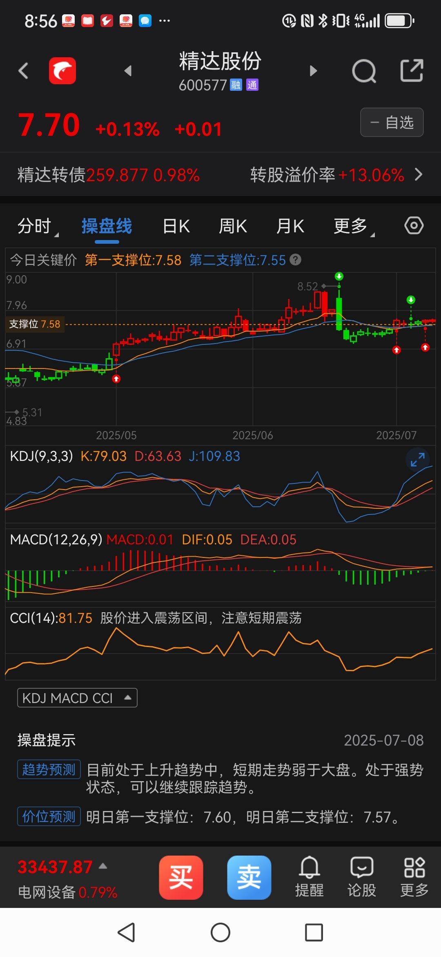Open the search magnifier icon
The height and width of the screenshot is (957, 441).
364,71
